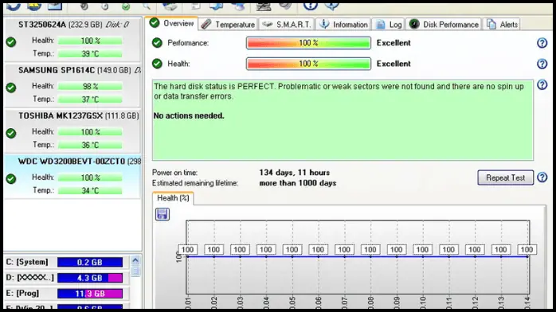
Task: Click the WDC 34 °C temperature bar
Action: [x=90, y=190]
